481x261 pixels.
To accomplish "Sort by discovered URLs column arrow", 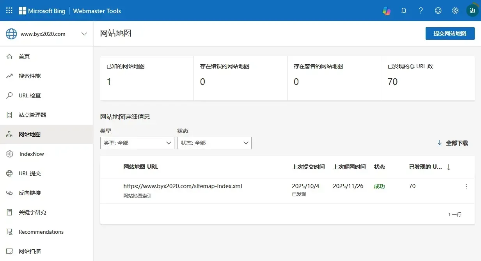I will tap(449, 167).
